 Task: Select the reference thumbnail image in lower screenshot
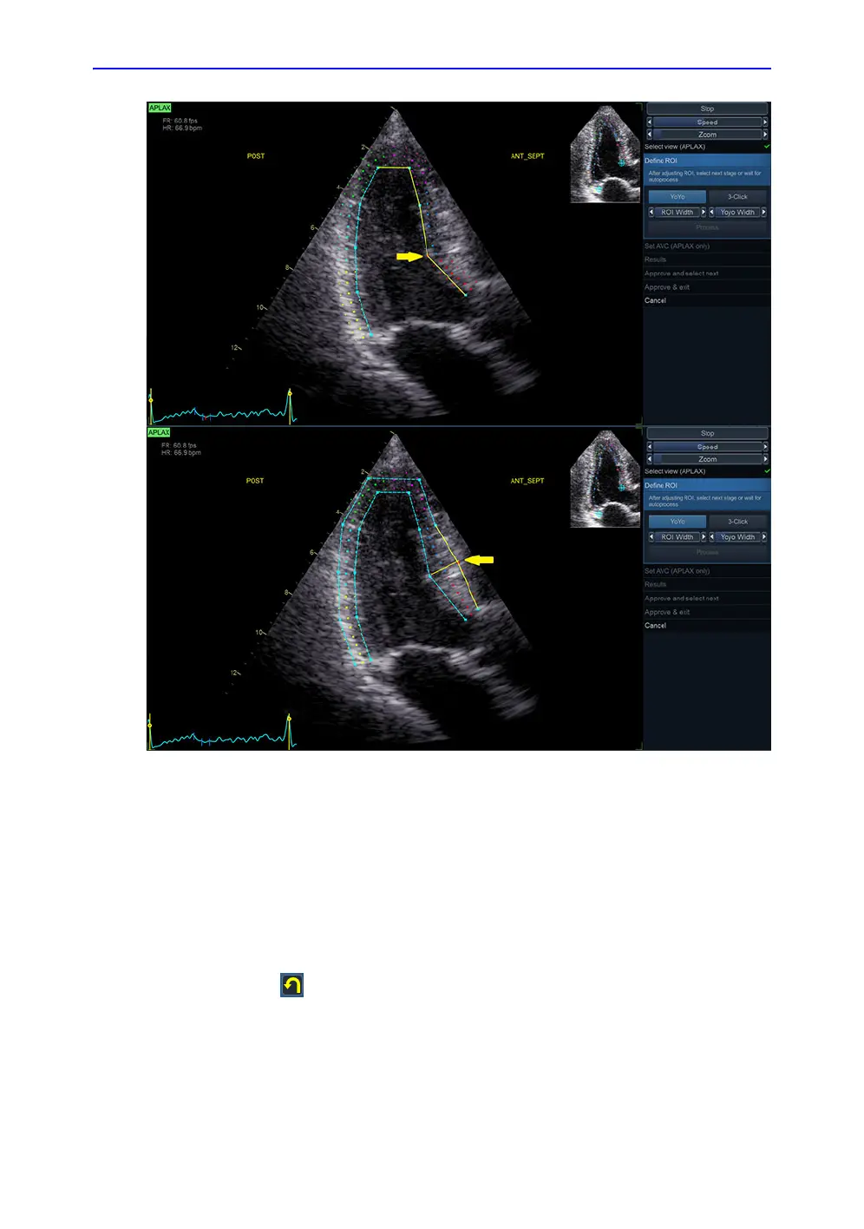605,478
